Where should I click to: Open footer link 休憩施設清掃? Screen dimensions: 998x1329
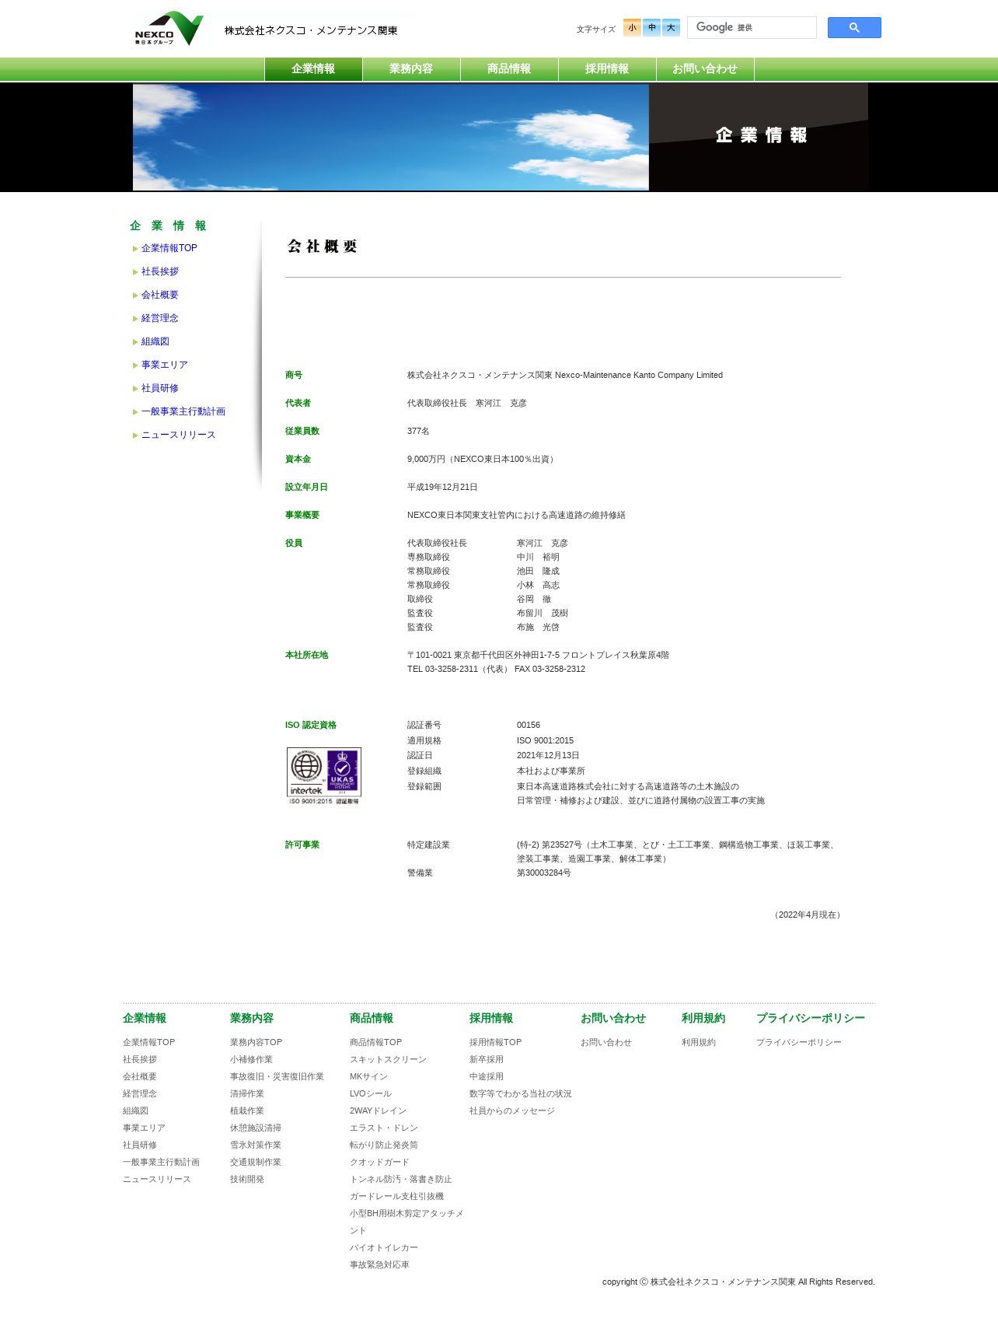256,1128
